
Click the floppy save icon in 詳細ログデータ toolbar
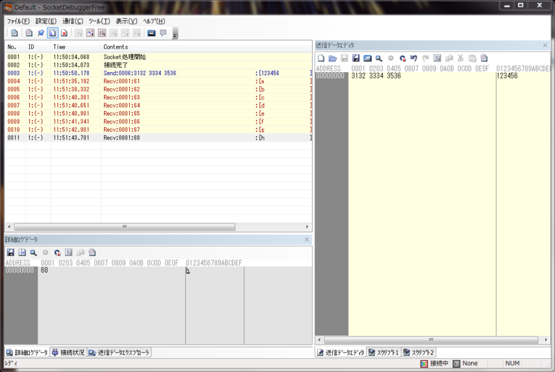(x=10, y=253)
